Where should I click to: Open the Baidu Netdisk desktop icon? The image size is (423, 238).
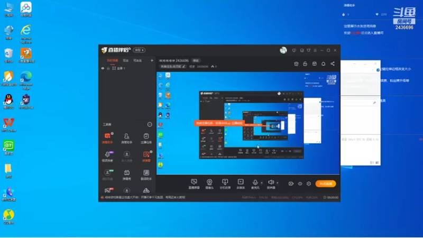tap(26, 10)
